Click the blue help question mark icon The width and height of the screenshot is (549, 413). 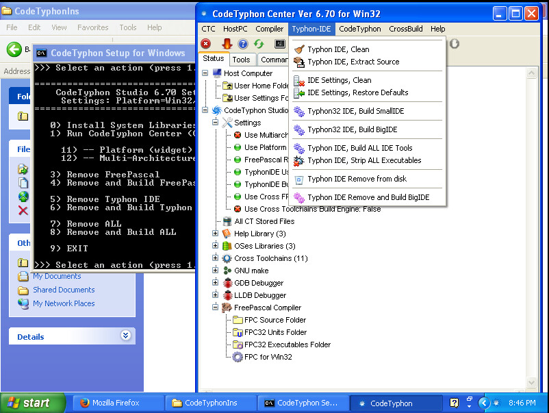click(243, 44)
